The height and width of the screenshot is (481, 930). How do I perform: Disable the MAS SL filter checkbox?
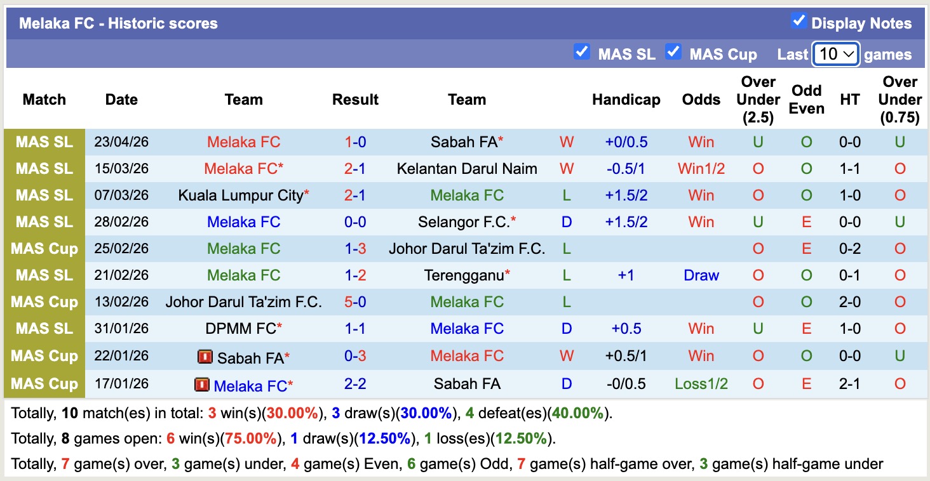582,52
